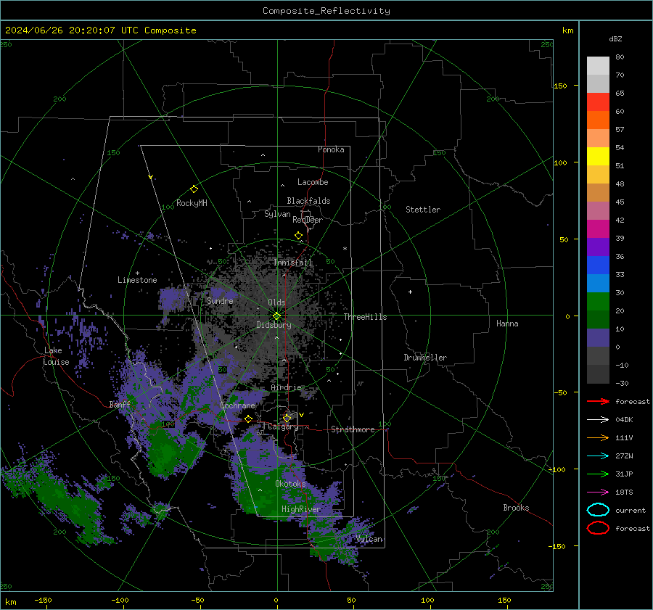
Task: Select the cyan 27ZW arrow in legend
Action: point(598,456)
